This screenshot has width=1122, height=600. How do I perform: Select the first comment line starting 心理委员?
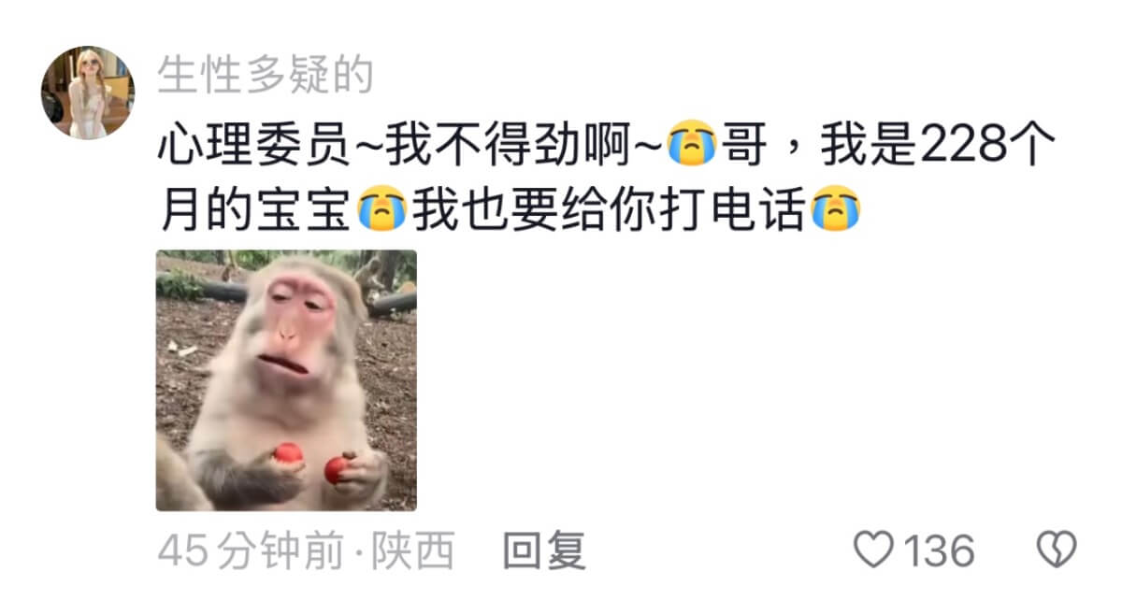tap(607, 146)
